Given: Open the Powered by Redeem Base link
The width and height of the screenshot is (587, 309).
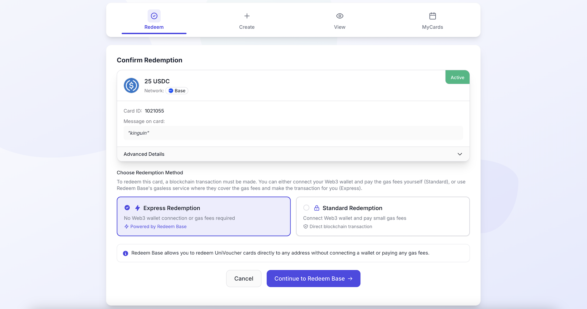Looking at the screenshot, I should pos(158,227).
